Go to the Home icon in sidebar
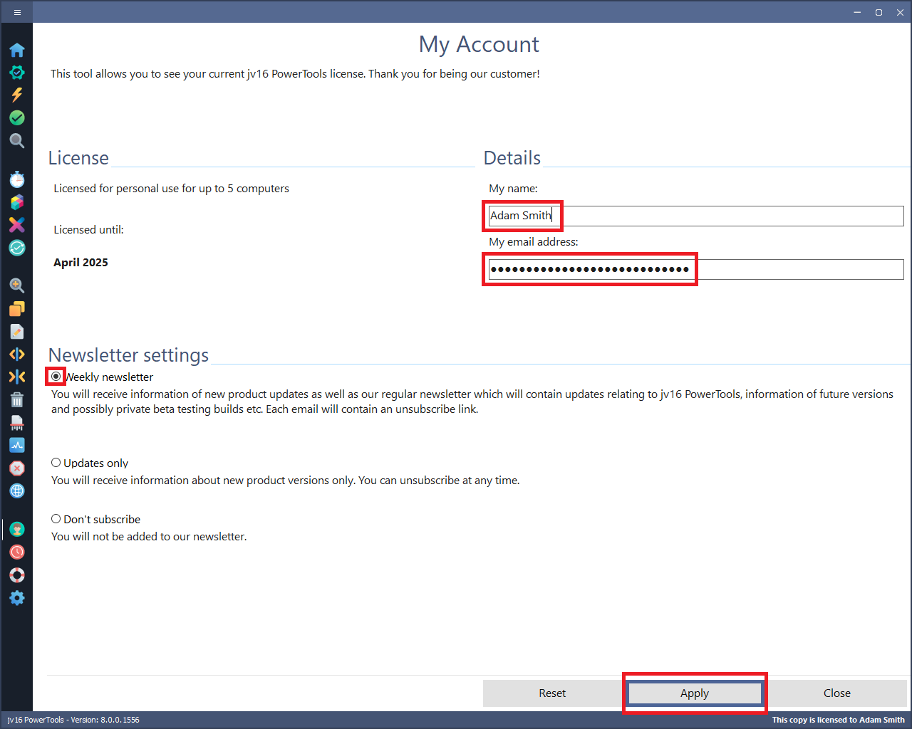The width and height of the screenshot is (912, 729). tap(17, 50)
